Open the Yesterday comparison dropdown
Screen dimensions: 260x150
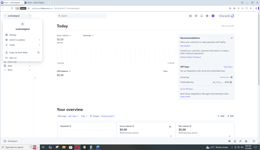click(88, 36)
